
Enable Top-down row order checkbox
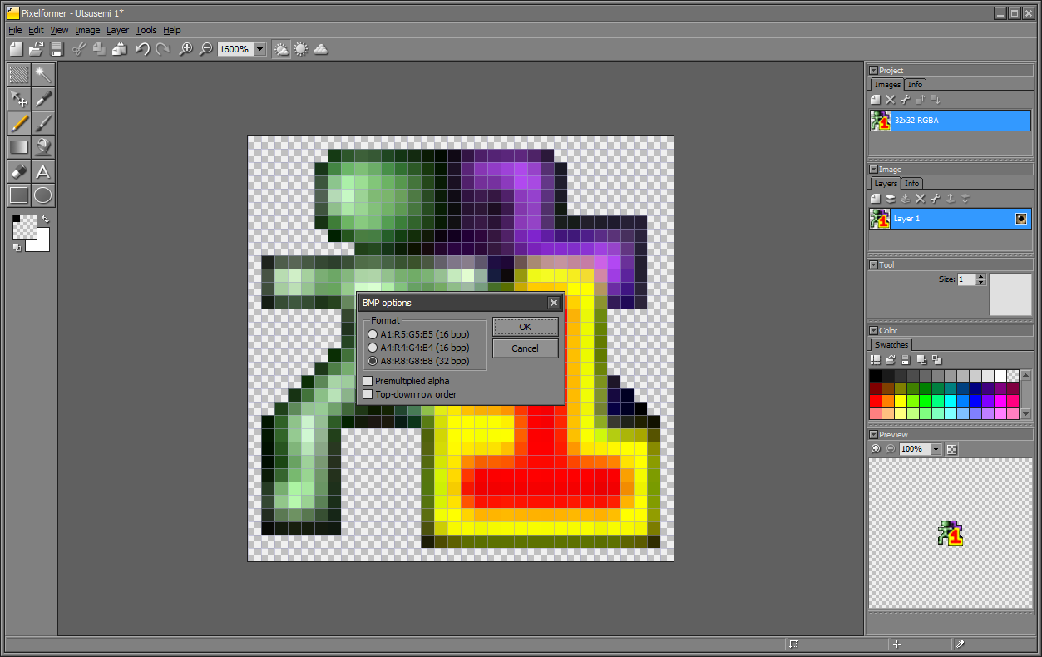tap(410, 394)
